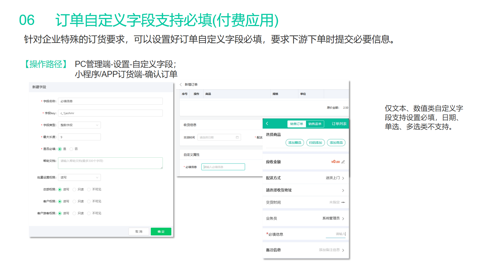
Task: Click the 自定义属性 section title
Action: point(192,155)
